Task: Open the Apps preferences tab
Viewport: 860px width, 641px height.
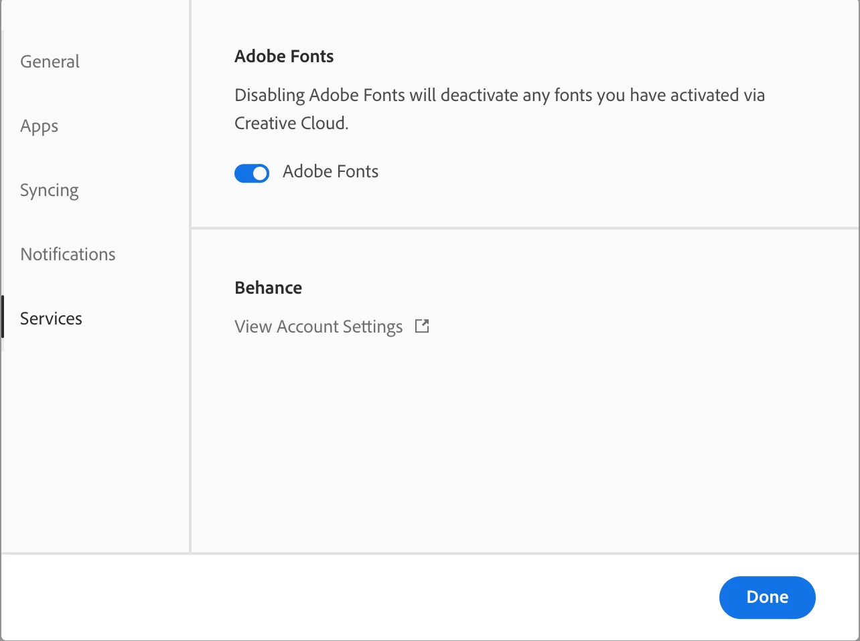Action: [x=39, y=126]
